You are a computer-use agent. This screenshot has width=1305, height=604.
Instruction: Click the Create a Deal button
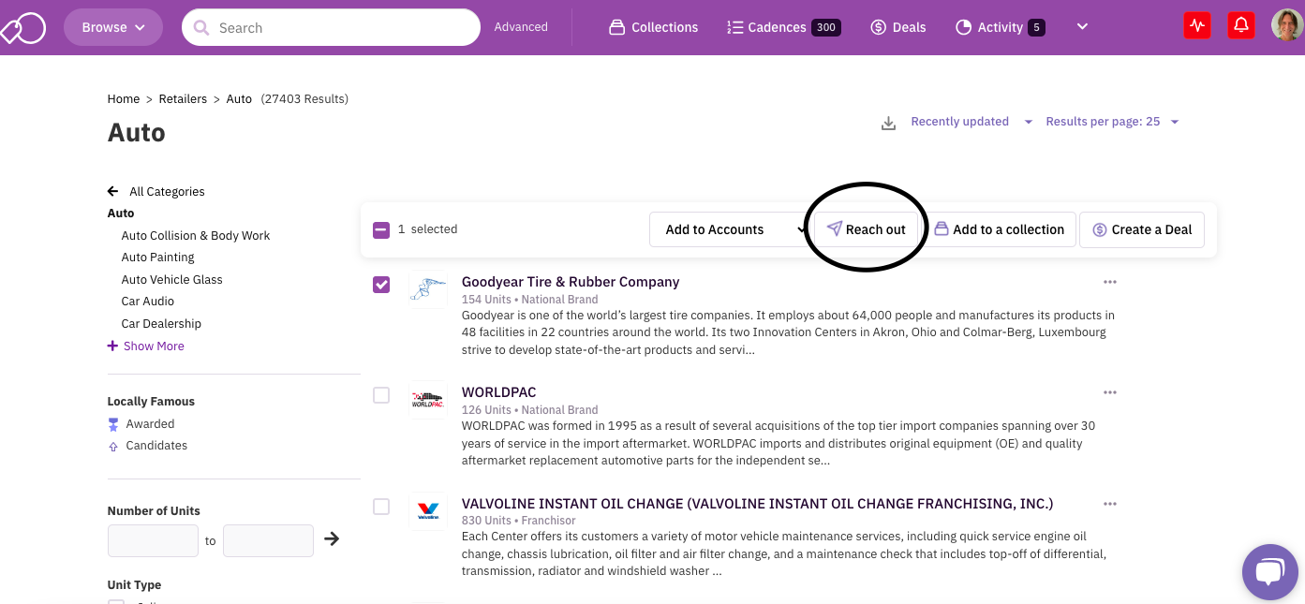point(1142,229)
